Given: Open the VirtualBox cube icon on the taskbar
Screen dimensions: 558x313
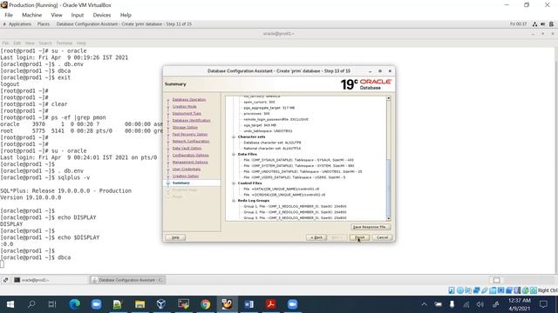Looking at the screenshot, I should coord(161,304).
